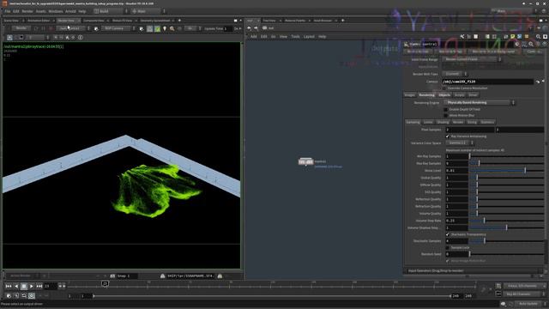
Task: Open the Arnold menu
Action: (x=70, y=11)
